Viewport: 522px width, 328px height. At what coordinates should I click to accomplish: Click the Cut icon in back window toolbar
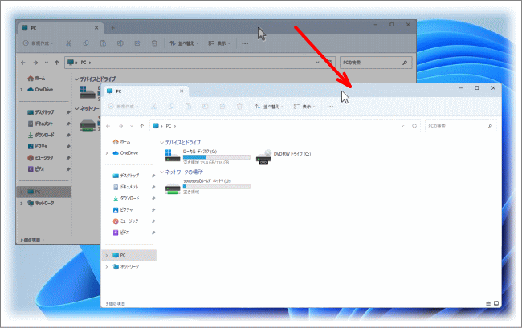point(68,43)
